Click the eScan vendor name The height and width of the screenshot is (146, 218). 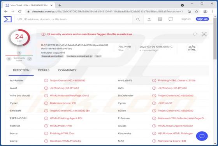point(122,111)
